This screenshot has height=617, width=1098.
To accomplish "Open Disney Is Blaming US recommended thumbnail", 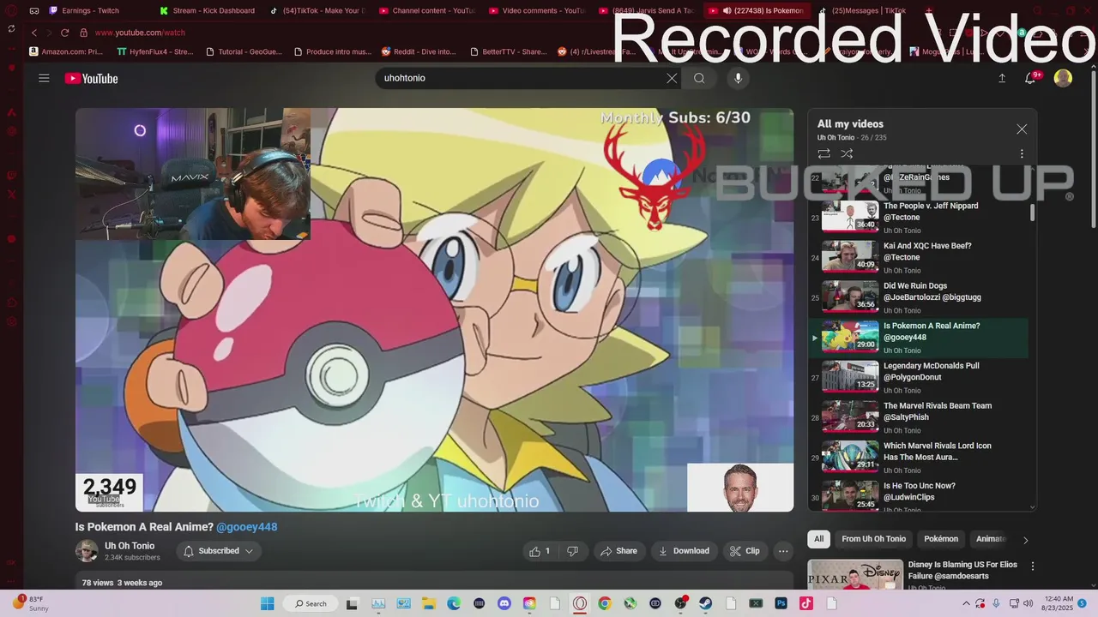I will [x=855, y=574].
